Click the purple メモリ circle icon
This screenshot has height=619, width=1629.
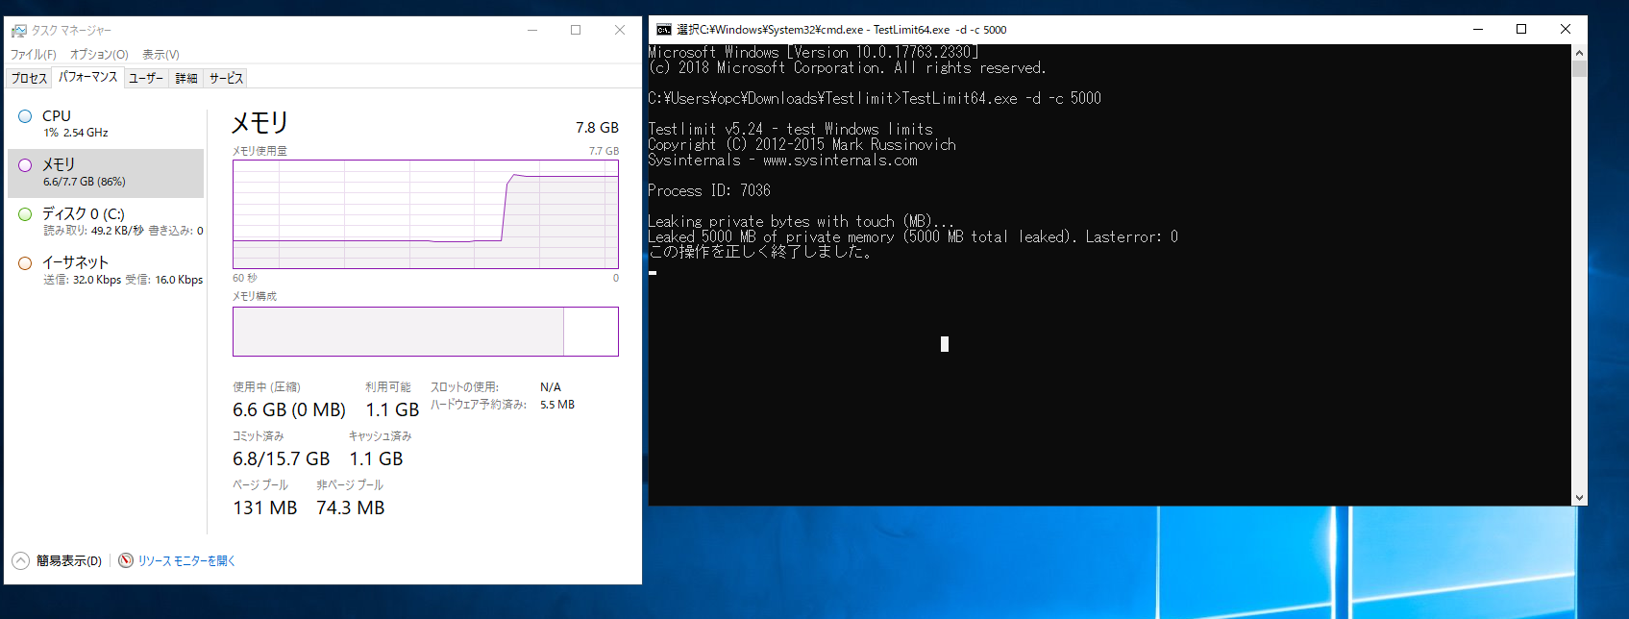click(25, 165)
